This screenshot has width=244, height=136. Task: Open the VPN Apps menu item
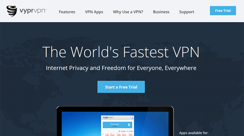coord(94,12)
